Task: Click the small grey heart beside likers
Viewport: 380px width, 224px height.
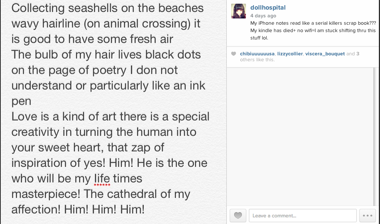Action: coord(233,54)
